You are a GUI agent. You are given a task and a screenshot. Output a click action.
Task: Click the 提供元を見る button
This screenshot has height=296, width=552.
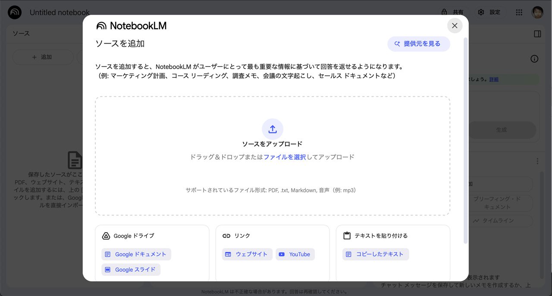coord(419,44)
